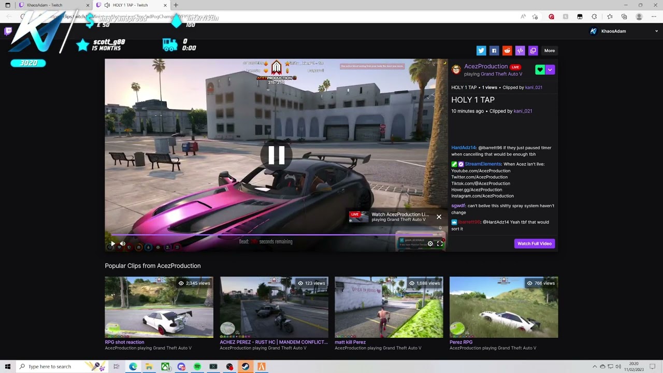Screen dimensions: 663x373
Task: Open the Windows Start menu
Action: [8, 366]
